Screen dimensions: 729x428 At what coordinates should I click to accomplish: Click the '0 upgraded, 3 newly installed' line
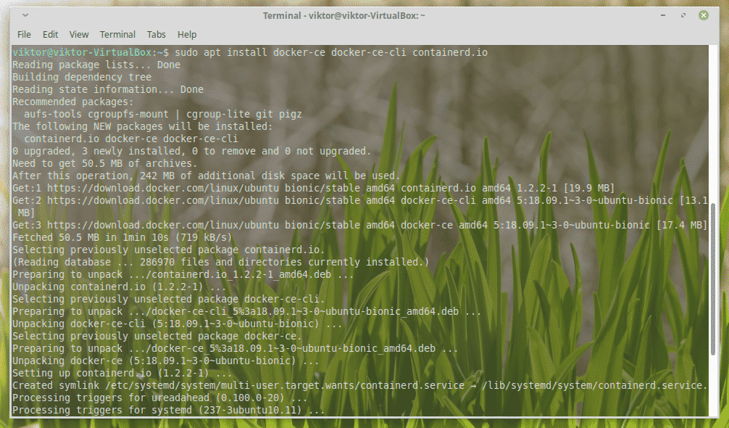click(x=192, y=151)
